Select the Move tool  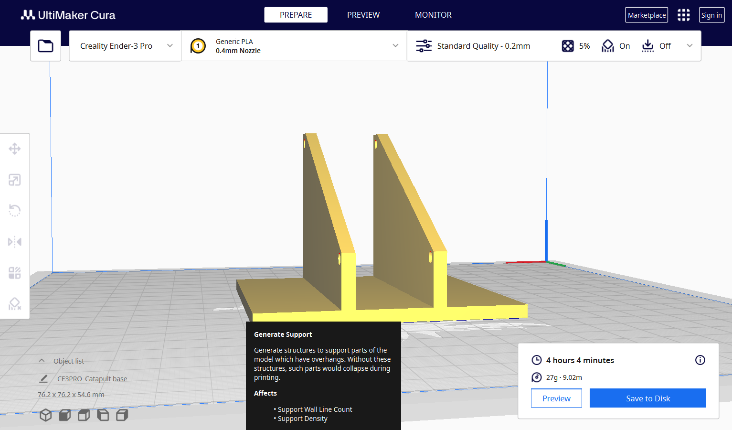click(15, 149)
